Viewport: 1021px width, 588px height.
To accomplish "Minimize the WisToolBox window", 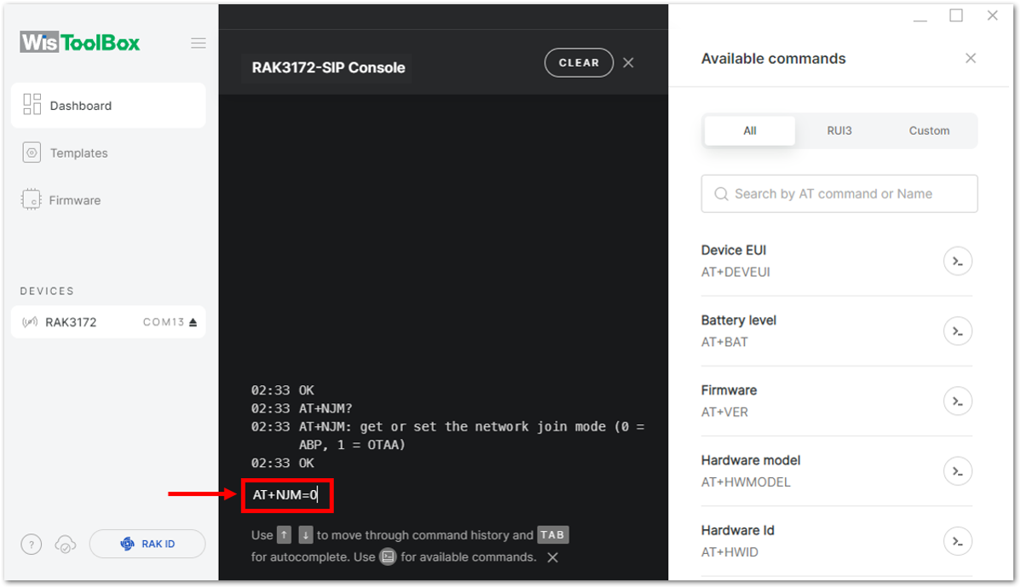I will coord(920,20).
